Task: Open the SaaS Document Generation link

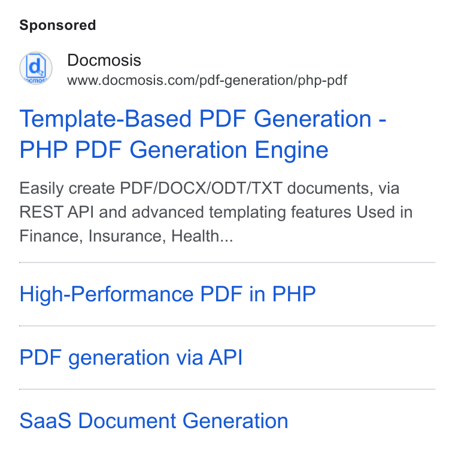Action: 154,421
